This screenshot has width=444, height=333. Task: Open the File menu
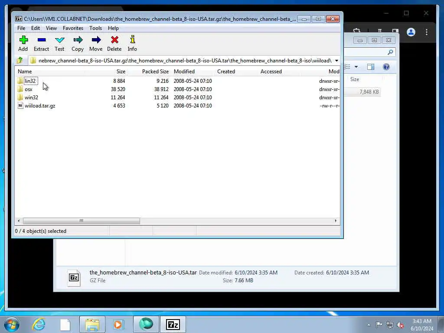coord(21,28)
